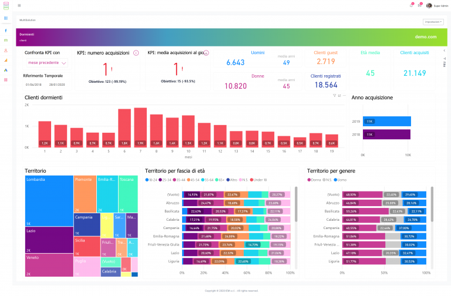
Task: Toggle the 45-54 legend item
Action: (193, 180)
